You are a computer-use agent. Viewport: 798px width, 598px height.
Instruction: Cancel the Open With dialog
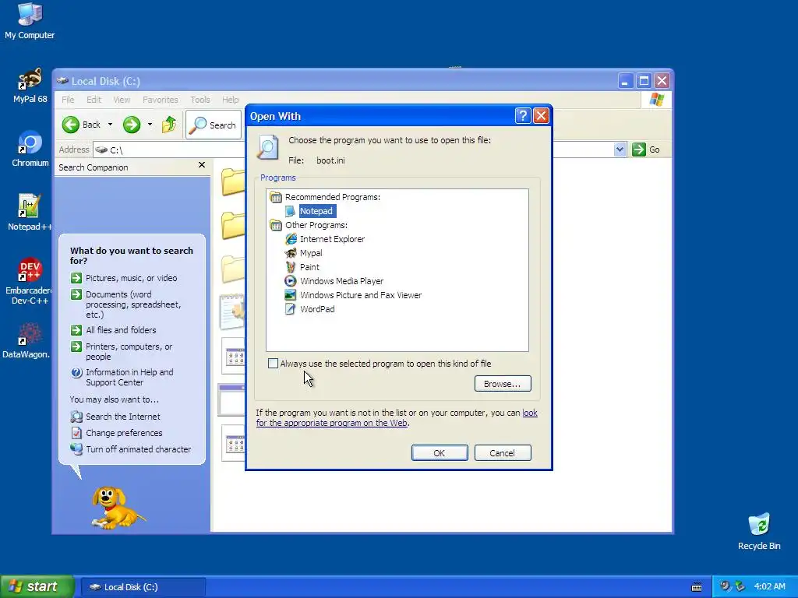503,453
